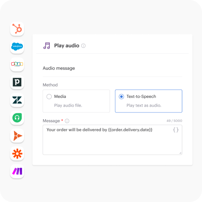Click the Play audio music note icon
Viewport: 202px width, 202px height.
click(47, 46)
